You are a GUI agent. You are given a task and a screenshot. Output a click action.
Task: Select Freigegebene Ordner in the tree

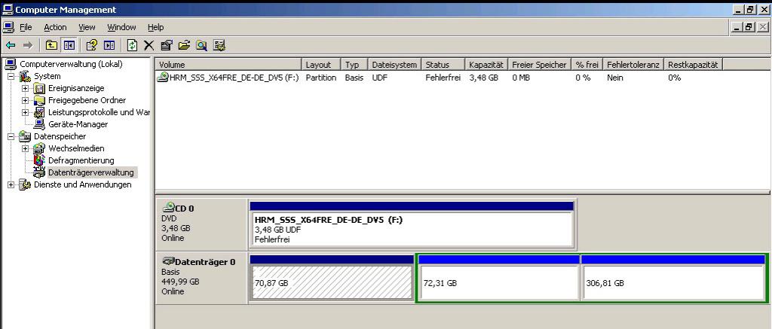click(x=87, y=100)
